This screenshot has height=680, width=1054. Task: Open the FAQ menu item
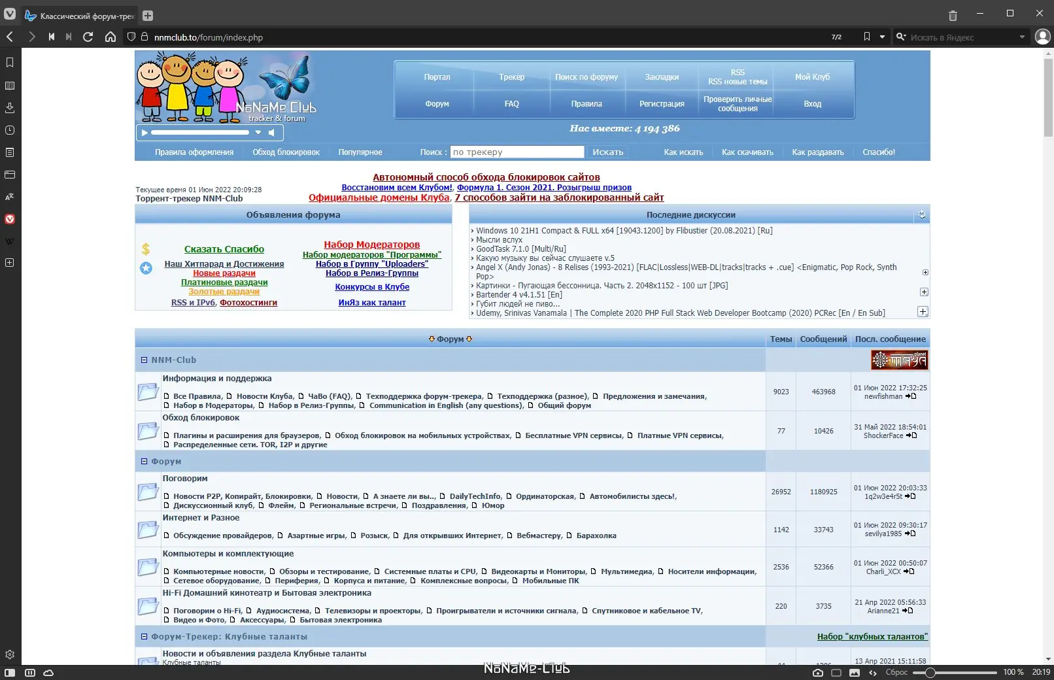512,104
